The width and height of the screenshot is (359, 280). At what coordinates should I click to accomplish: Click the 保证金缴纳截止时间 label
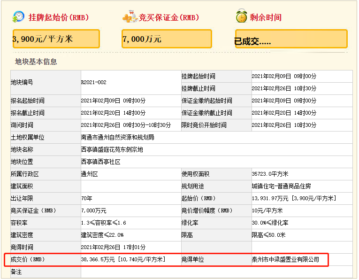point(207,113)
